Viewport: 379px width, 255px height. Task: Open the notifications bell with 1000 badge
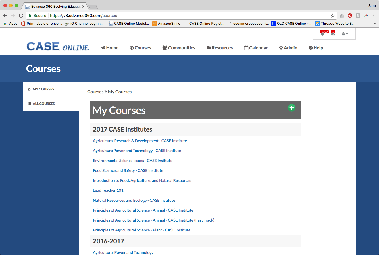[322, 34]
